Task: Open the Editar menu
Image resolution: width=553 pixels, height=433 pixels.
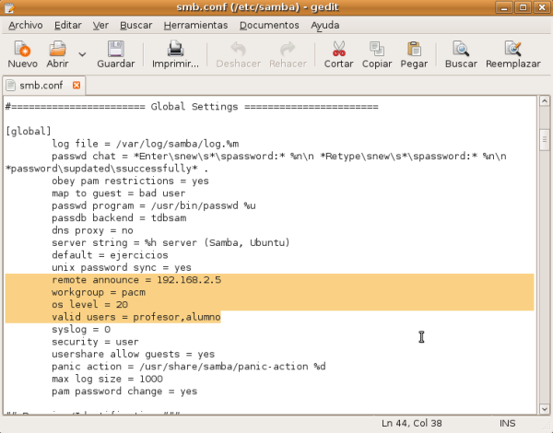Action: click(x=67, y=25)
